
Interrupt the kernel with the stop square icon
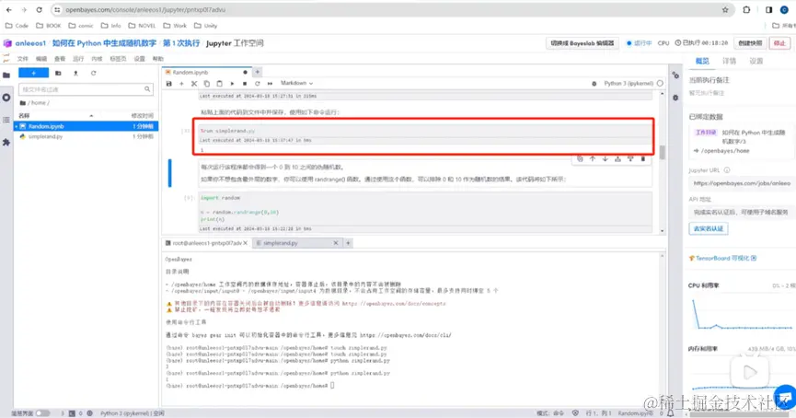pyautogui.click(x=245, y=83)
